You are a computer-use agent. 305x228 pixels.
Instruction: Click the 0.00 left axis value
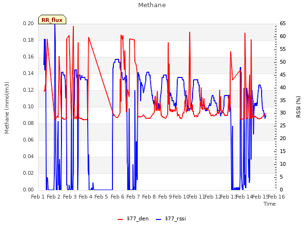(x=29, y=190)
